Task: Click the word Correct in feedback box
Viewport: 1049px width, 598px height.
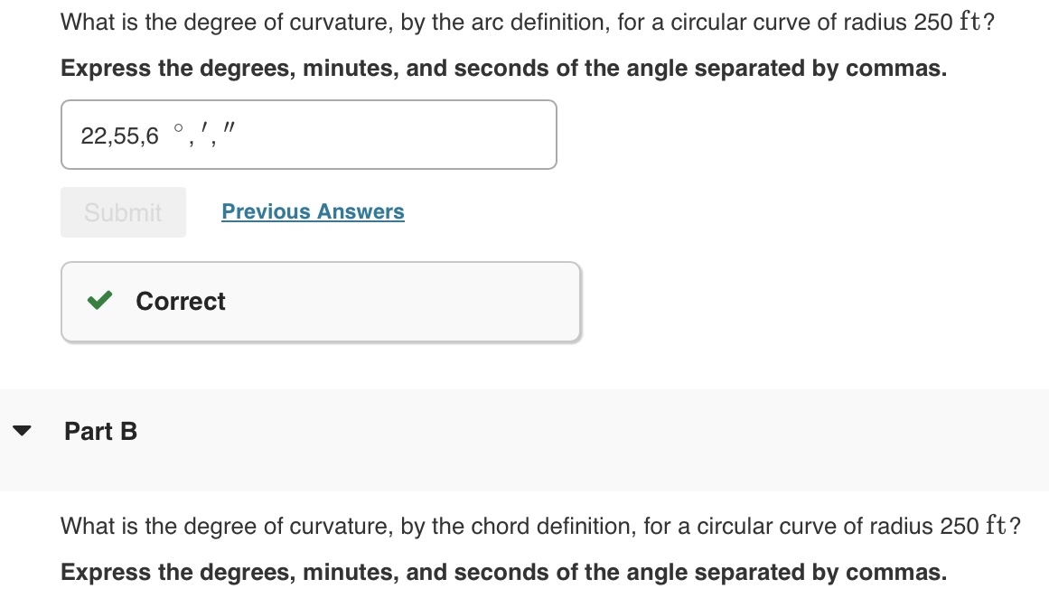Action: coord(180,301)
